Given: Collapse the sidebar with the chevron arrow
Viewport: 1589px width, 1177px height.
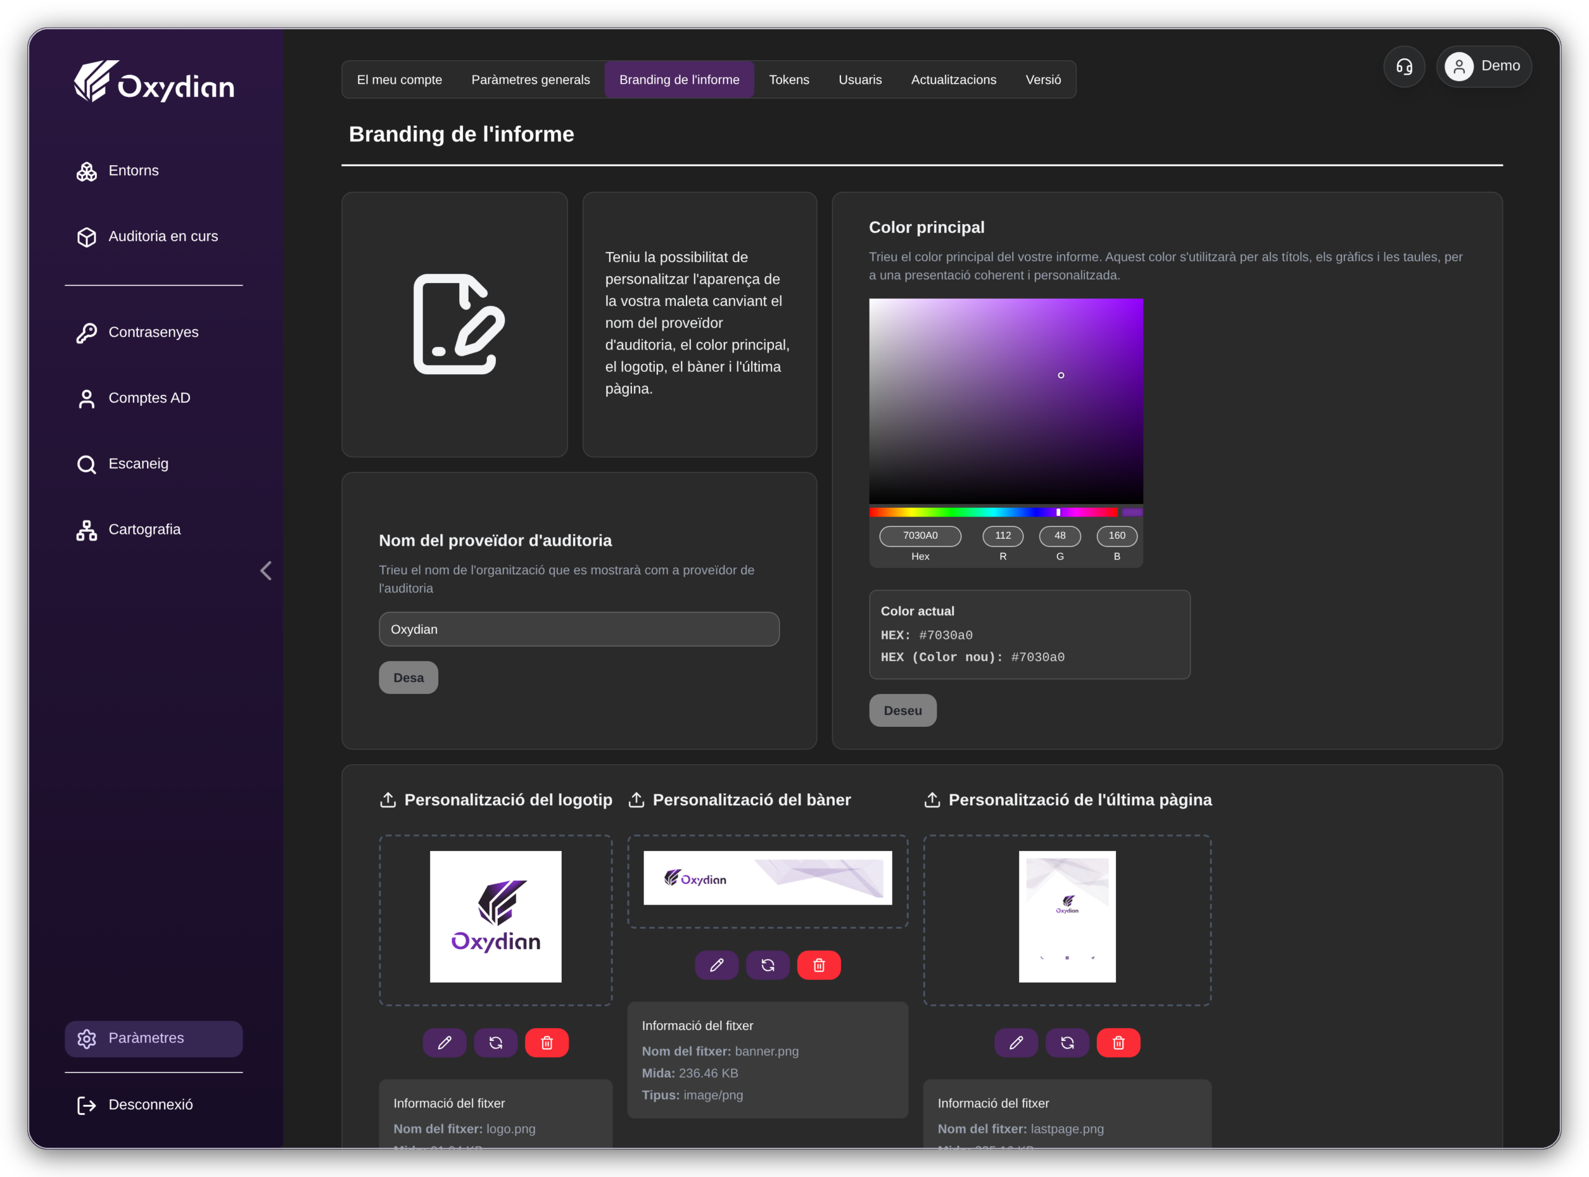Looking at the screenshot, I should point(266,570).
